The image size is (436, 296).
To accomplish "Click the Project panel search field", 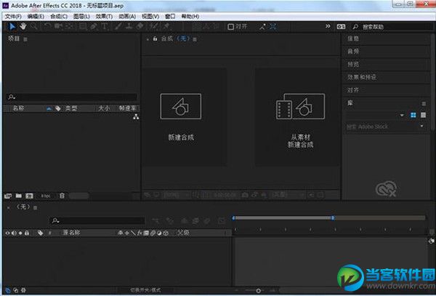I will pyautogui.click(x=72, y=97).
